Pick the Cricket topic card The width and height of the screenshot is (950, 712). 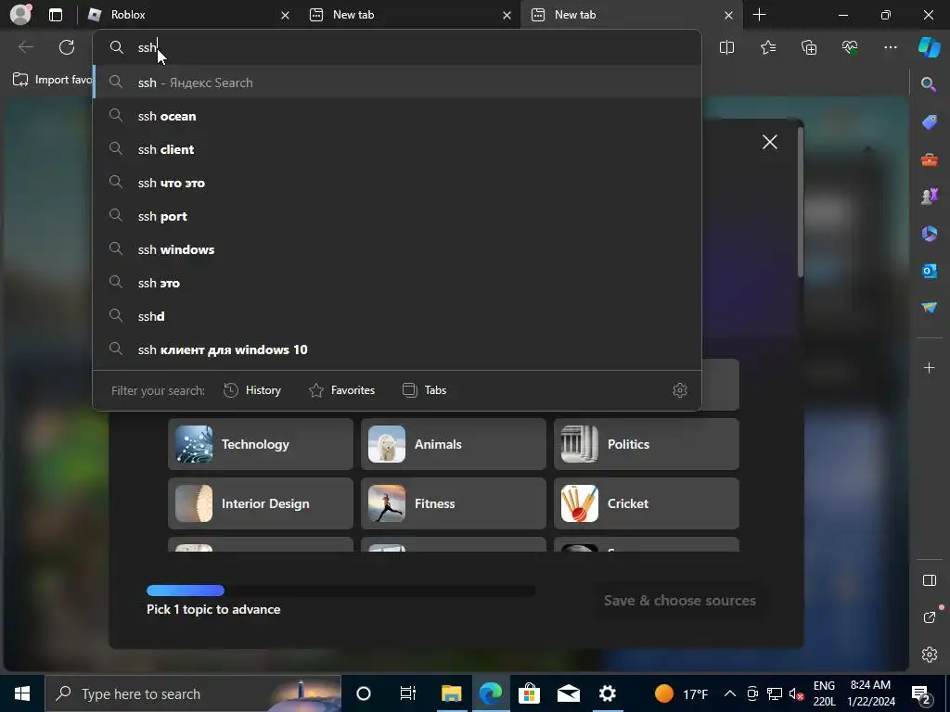[x=647, y=503]
